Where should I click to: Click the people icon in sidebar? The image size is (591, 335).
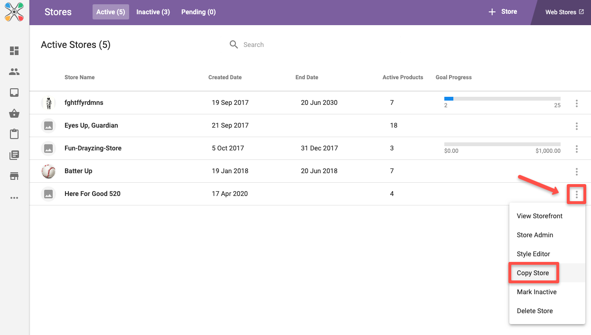tap(14, 72)
